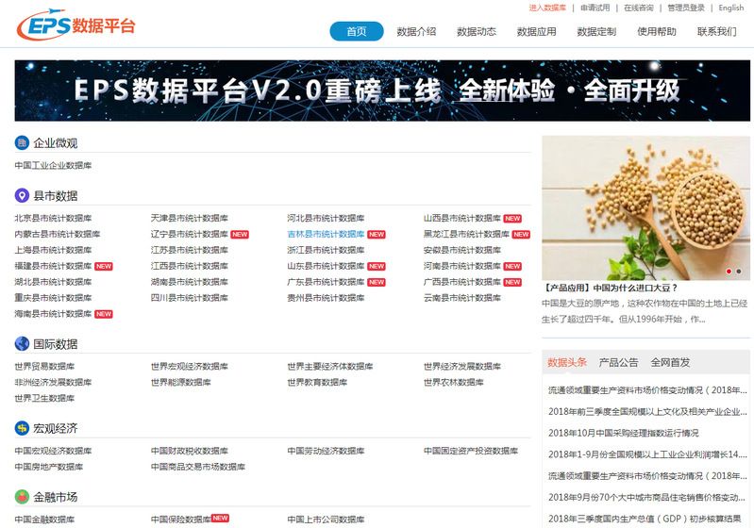Click the red carousel indicator dot

click(x=729, y=271)
